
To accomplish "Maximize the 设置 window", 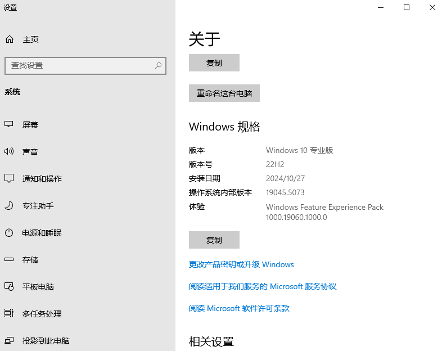I will pos(407,8).
